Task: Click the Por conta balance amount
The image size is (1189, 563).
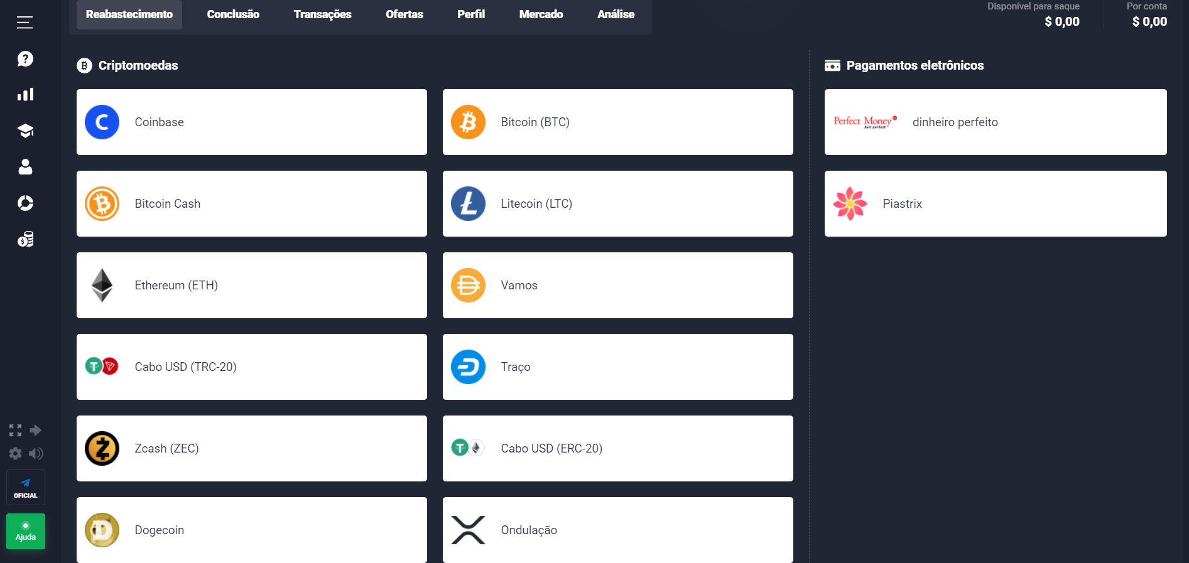Action: (x=1149, y=22)
